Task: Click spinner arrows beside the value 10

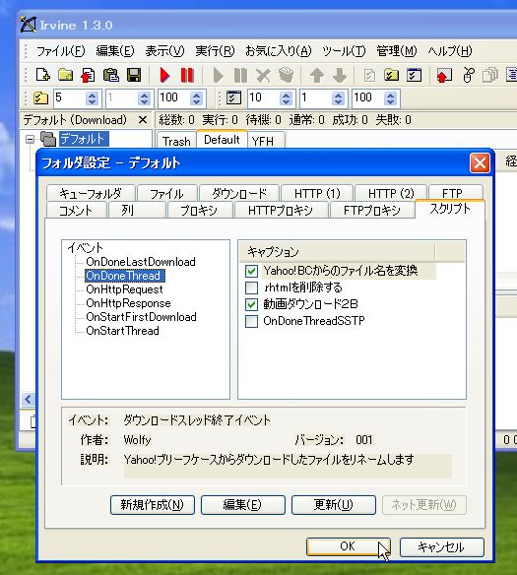Action: coord(286,98)
